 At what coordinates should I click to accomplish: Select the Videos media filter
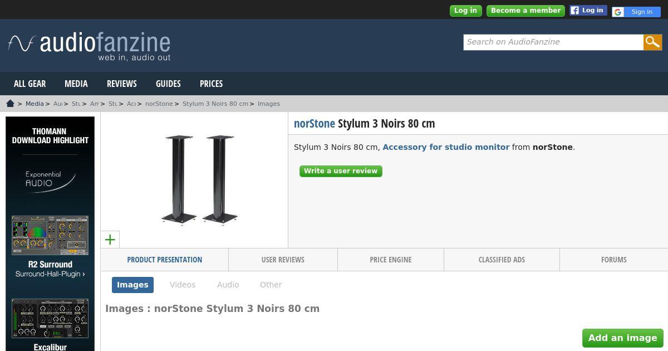[183, 285]
